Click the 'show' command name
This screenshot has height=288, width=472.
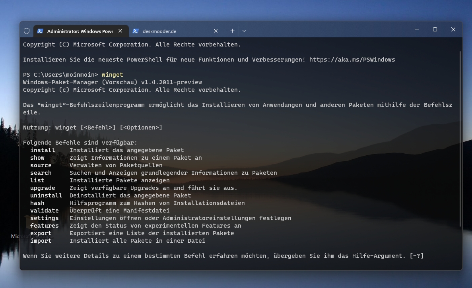point(37,158)
